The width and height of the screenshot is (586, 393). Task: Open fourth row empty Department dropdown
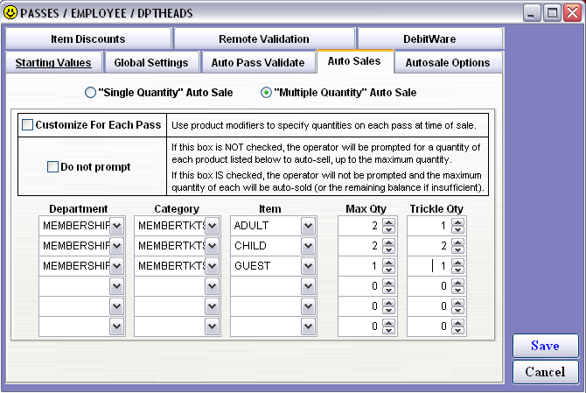tap(117, 286)
